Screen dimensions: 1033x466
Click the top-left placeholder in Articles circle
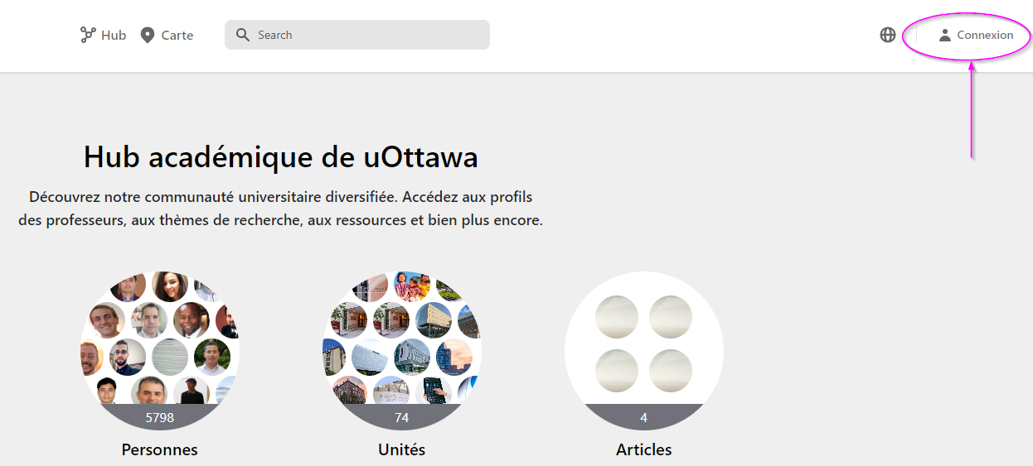point(618,317)
